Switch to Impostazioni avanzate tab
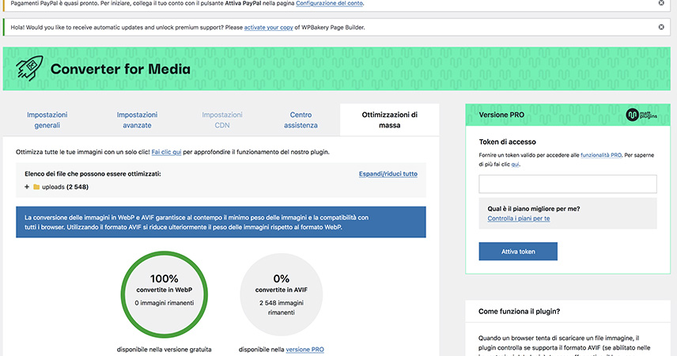The width and height of the screenshot is (677, 356). [x=137, y=119]
